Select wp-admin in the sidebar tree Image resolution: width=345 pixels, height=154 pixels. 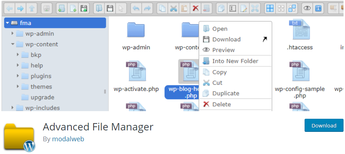coord(40,34)
